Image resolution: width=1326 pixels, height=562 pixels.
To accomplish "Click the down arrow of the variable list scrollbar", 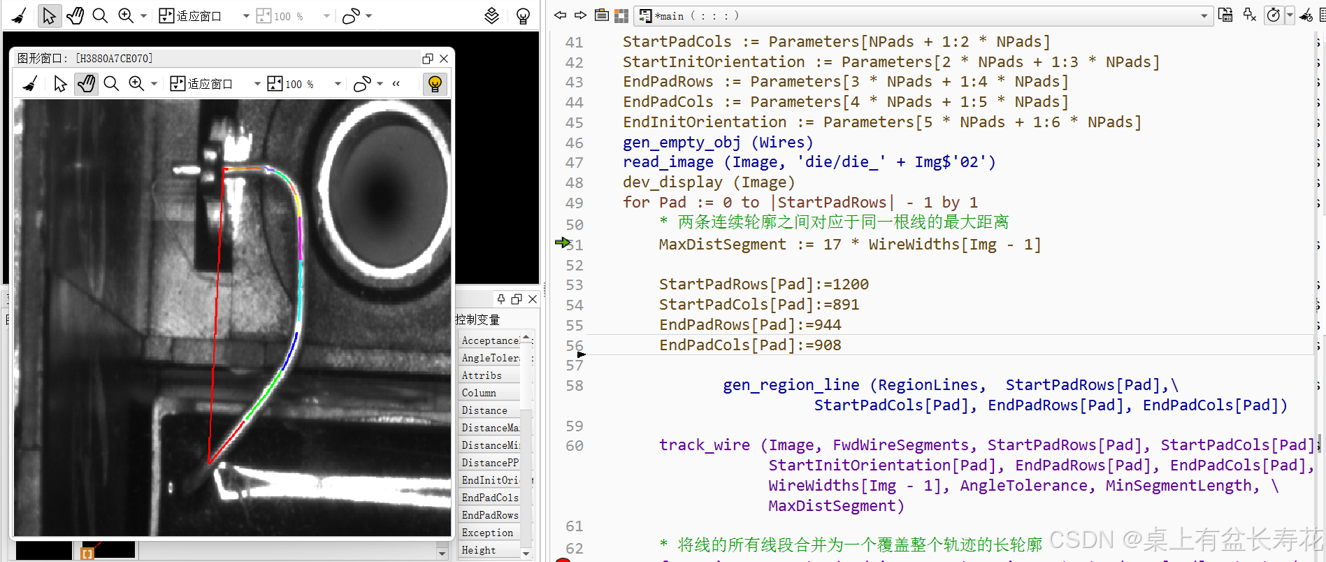I will [526, 554].
